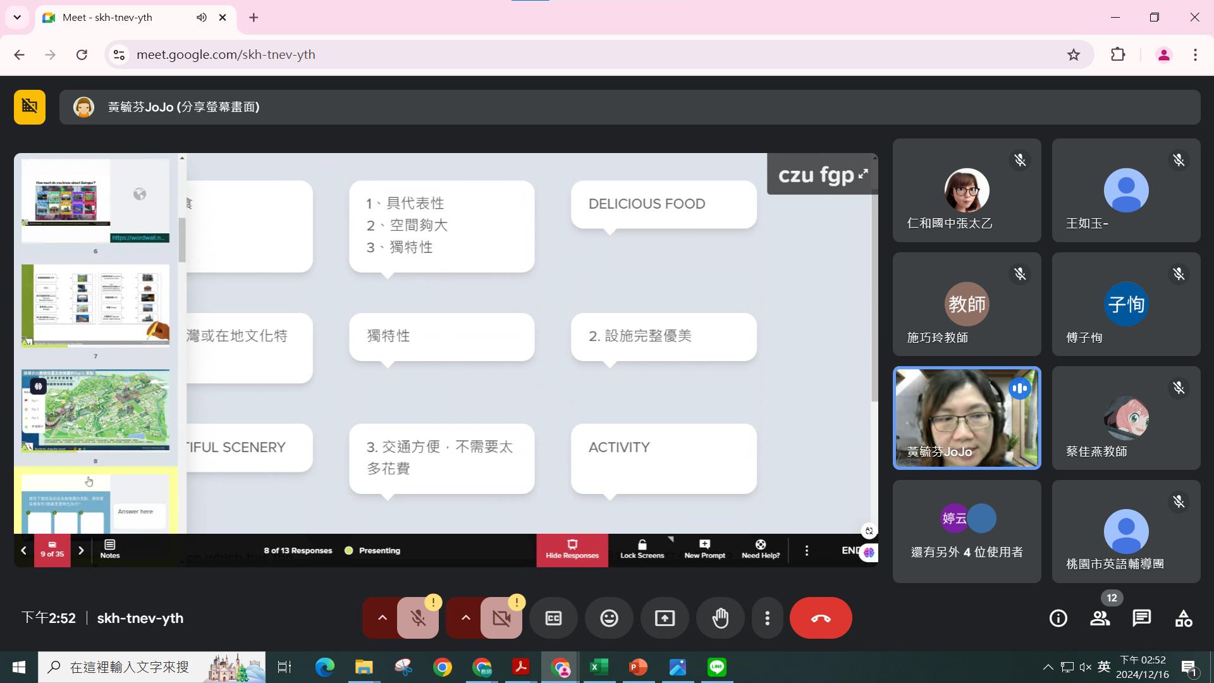
Task: Open the browser tab search dropdown
Action: point(17,18)
